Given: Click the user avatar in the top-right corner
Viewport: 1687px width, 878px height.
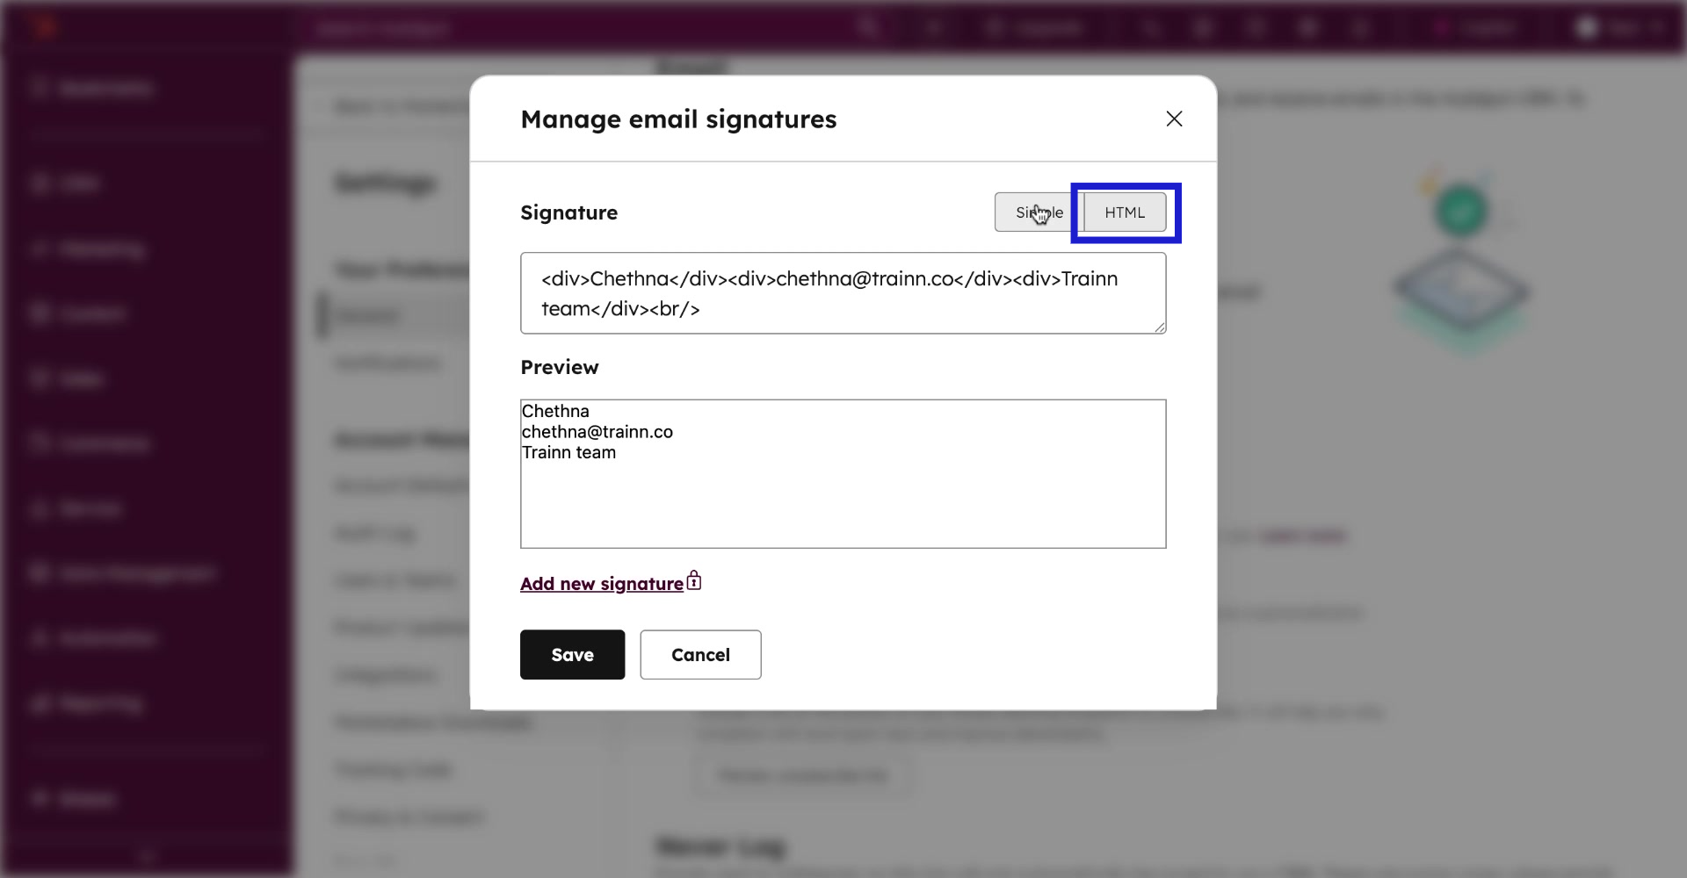Looking at the screenshot, I should pyautogui.click(x=1587, y=27).
